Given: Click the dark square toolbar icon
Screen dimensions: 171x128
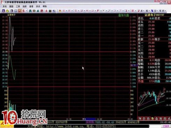Looking at the screenshot, I should [12, 11].
